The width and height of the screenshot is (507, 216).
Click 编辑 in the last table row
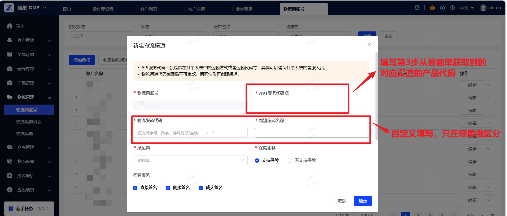click(x=472, y=200)
